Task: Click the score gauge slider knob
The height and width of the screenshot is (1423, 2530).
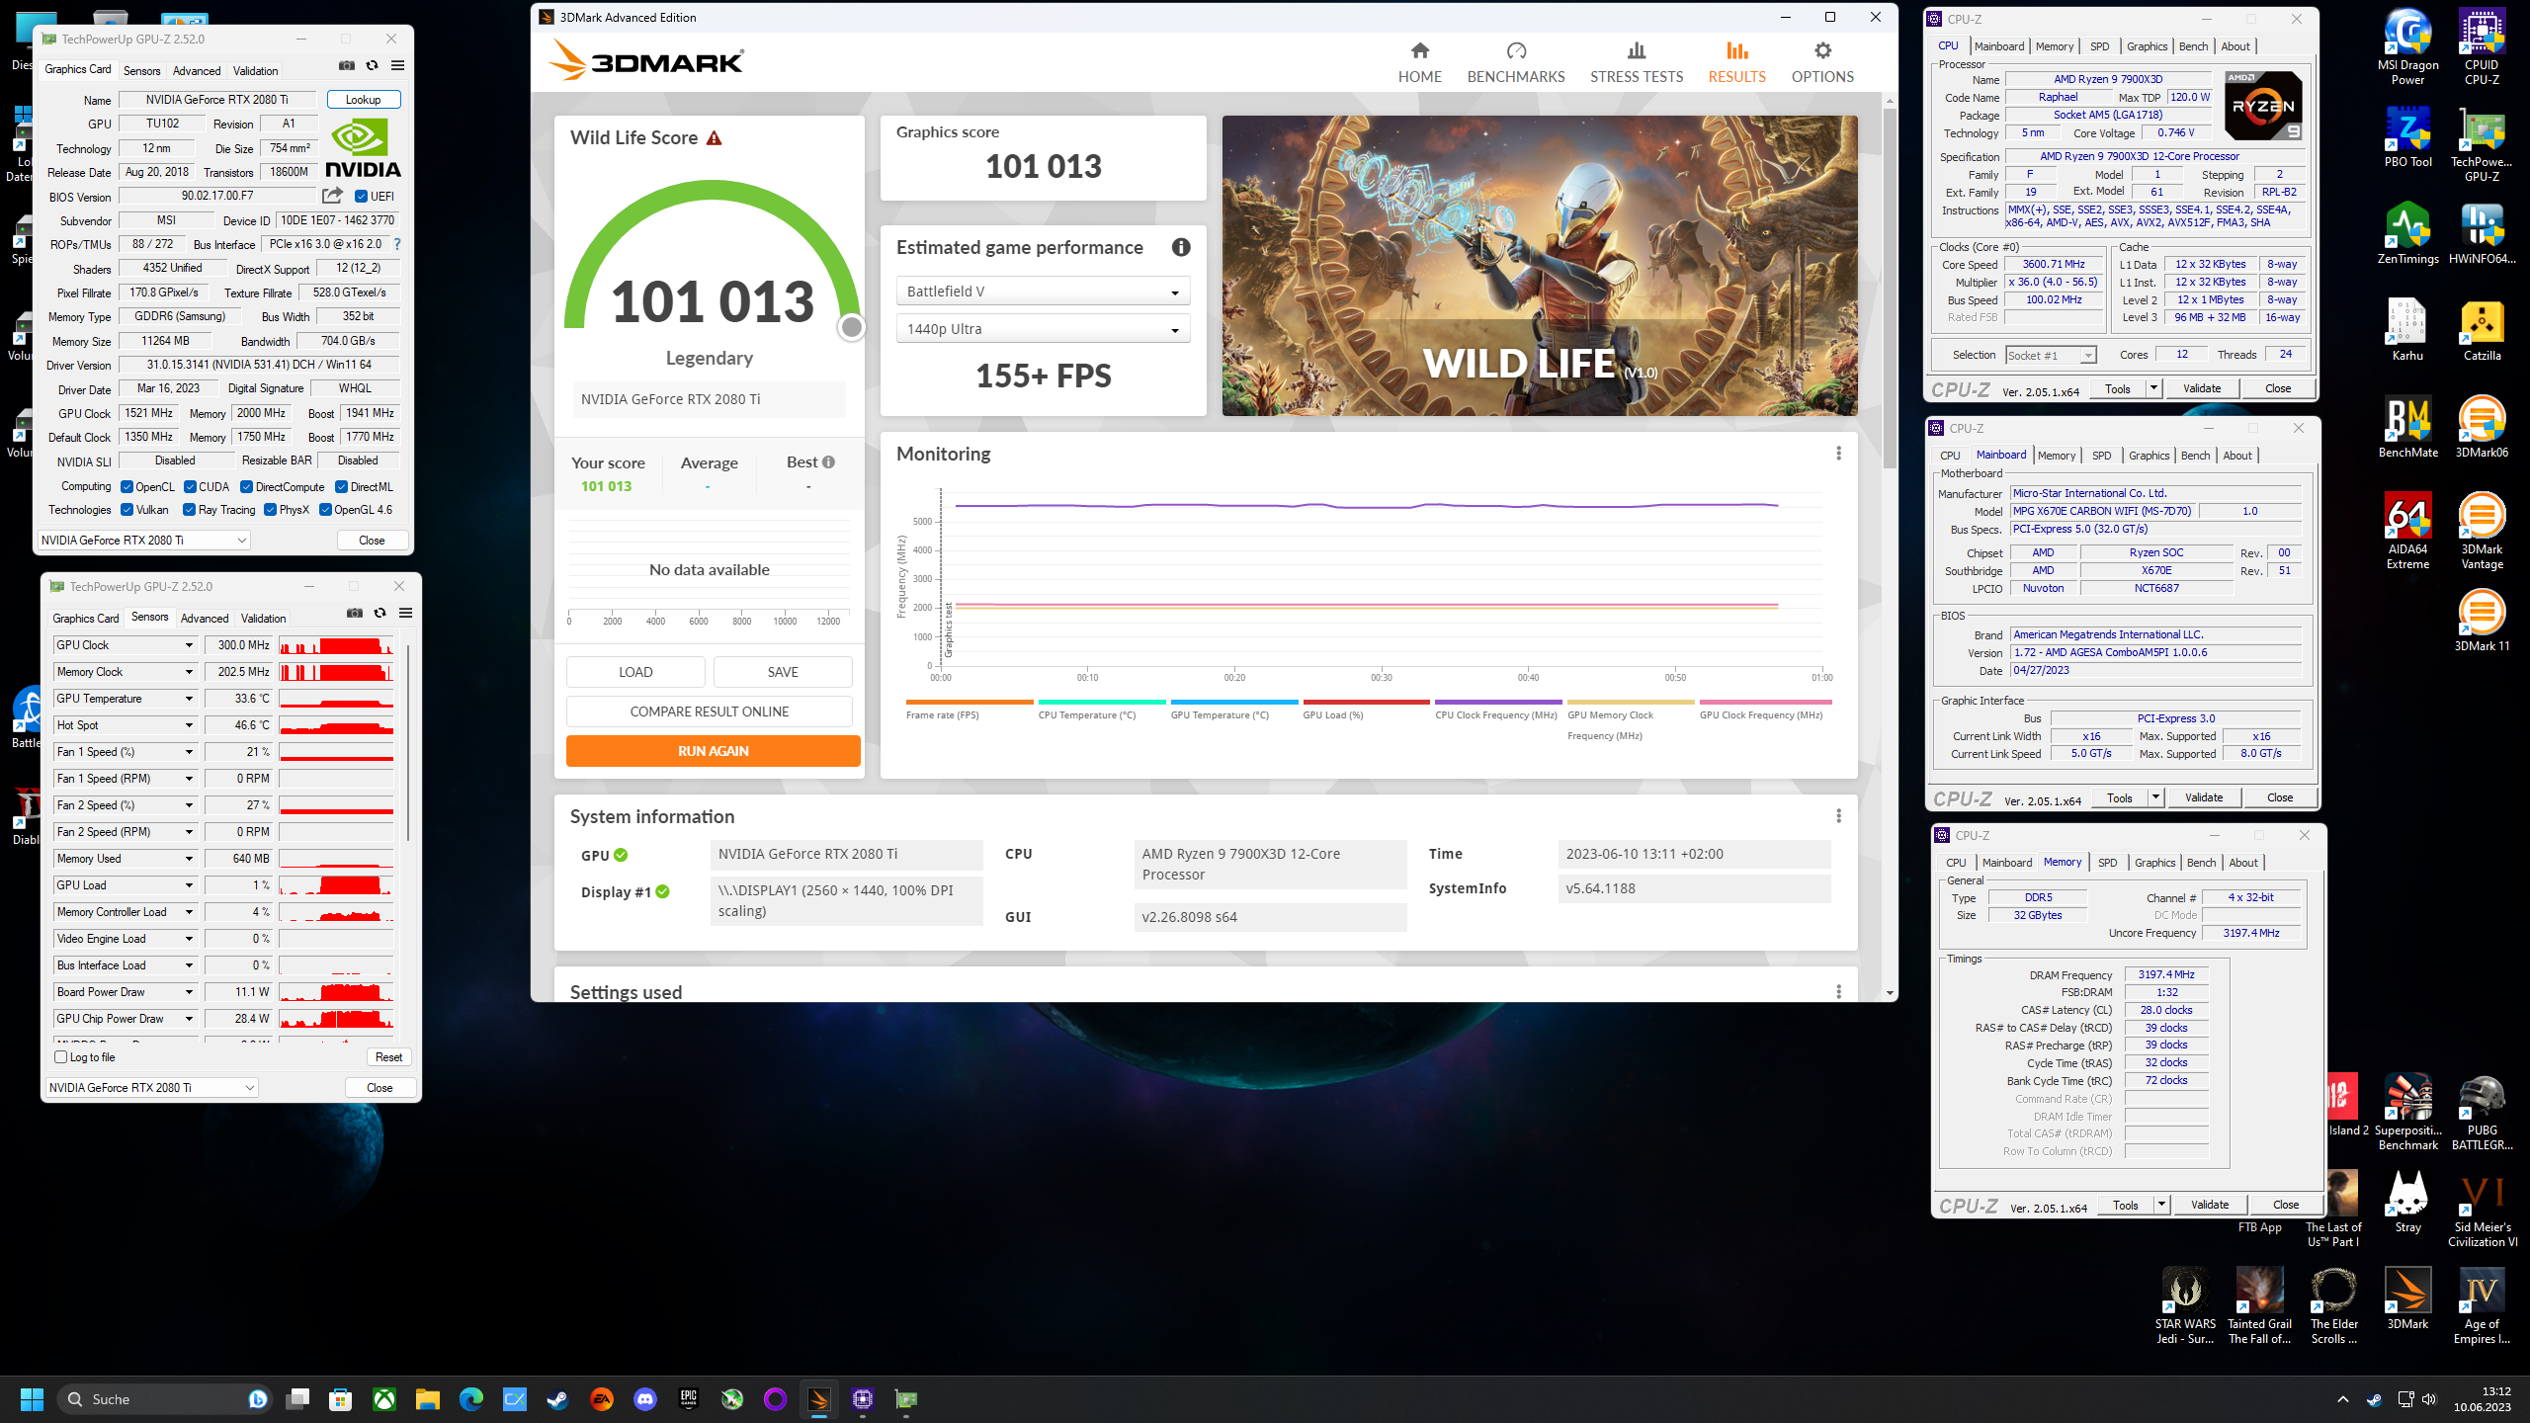Action: (851, 327)
